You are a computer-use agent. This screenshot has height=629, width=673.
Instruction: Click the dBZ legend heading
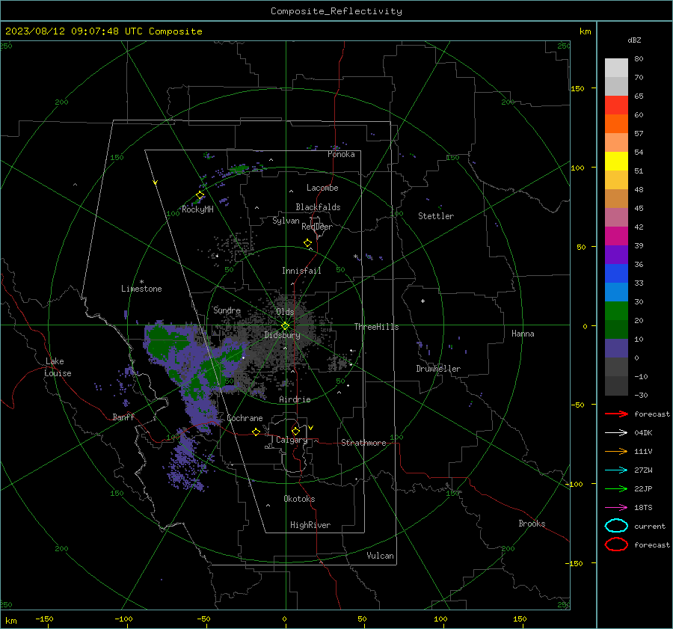(634, 40)
